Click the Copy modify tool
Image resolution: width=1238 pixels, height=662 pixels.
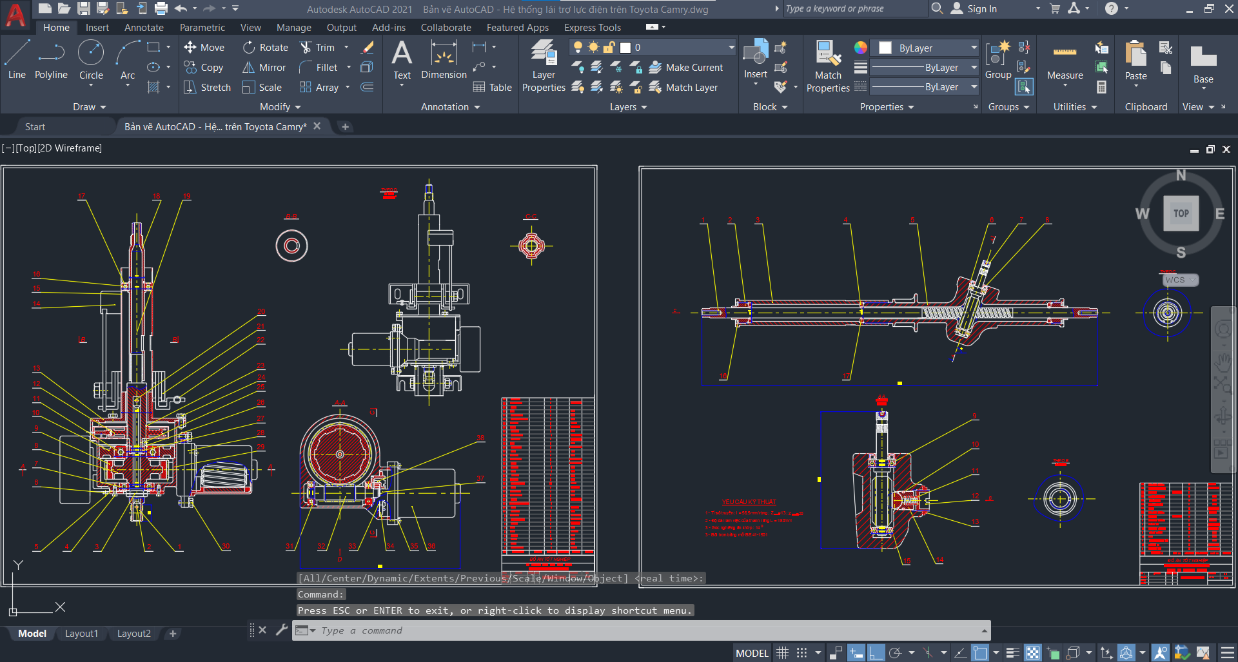tap(204, 67)
